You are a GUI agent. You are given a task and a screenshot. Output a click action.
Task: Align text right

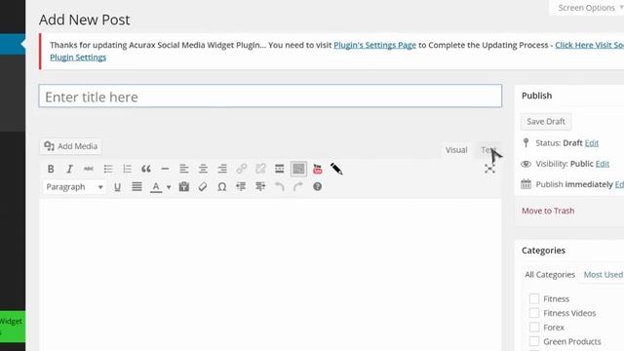222,169
